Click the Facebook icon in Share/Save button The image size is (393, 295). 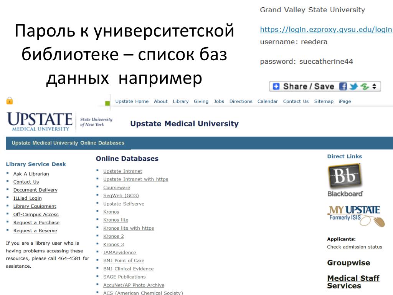(343, 86)
